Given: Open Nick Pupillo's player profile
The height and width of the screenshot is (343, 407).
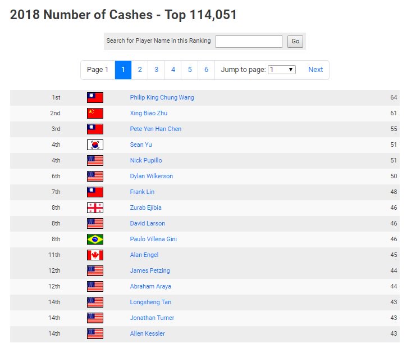Looking at the screenshot, I should pyautogui.click(x=146, y=160).
